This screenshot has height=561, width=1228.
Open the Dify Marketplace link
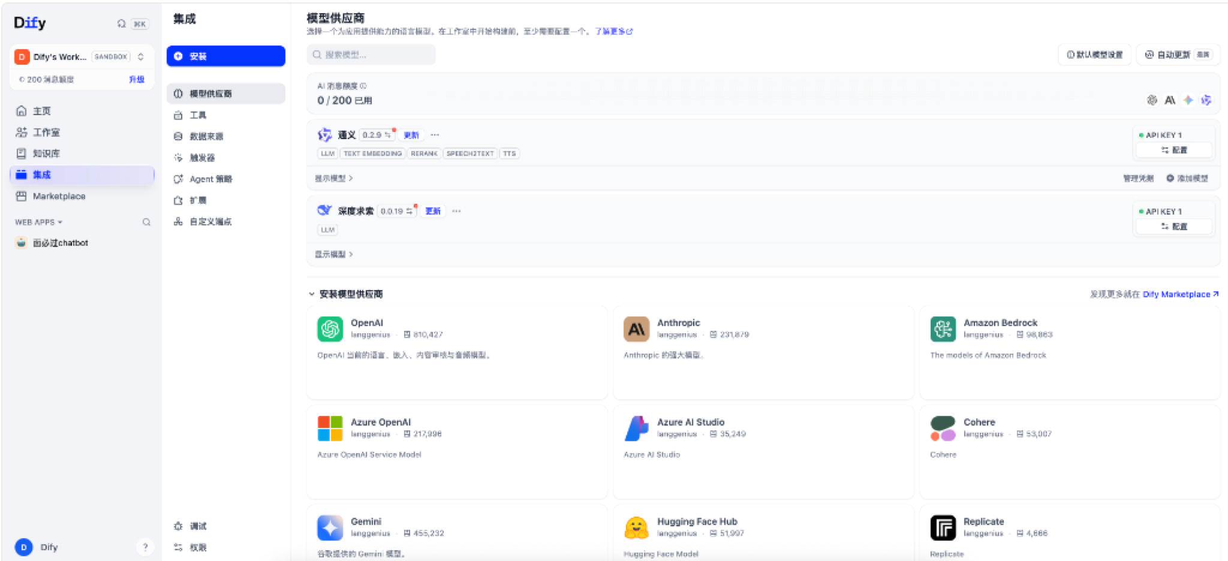click(x=1181, y=294)
